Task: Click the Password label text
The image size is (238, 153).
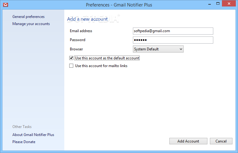Action: [x=77, y=40]
